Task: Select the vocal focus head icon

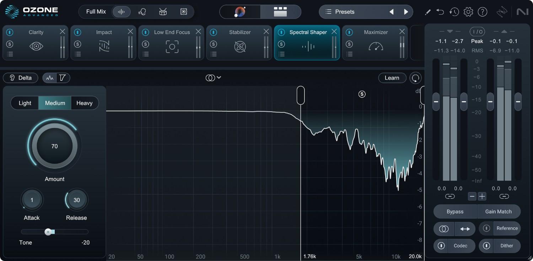Action: pos(142,12)
